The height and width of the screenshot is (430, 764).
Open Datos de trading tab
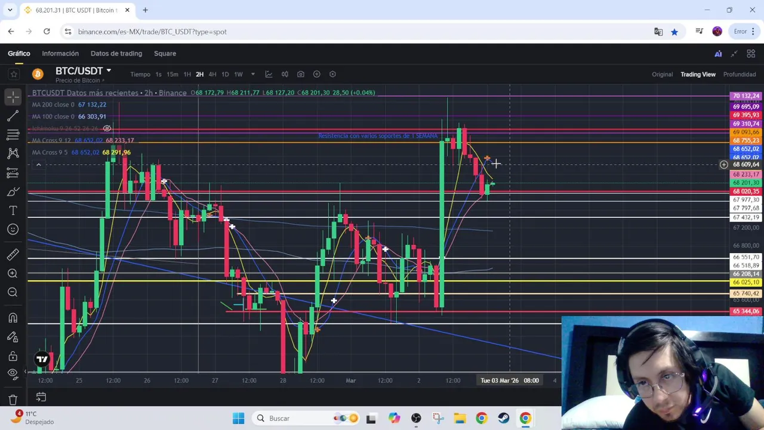point(116,53)
